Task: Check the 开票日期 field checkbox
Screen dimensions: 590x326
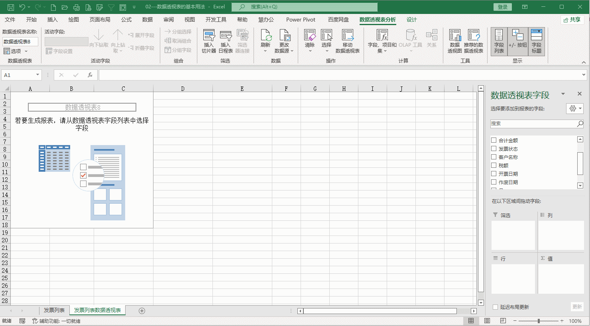Action: tap(494, 174)
